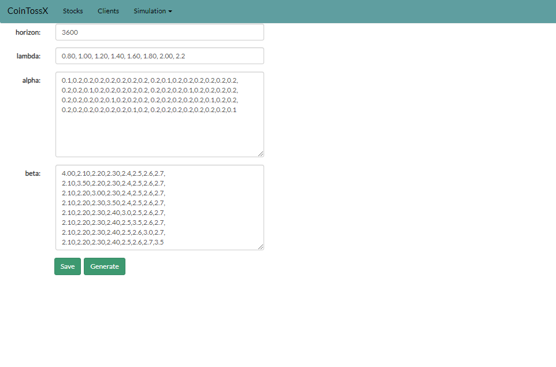This screenshot has height=367, width=556.
Task: Click the alpha field label
Action: tap(31, 80)
